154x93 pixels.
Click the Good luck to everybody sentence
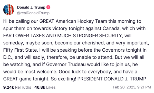[x=85, y=72]
